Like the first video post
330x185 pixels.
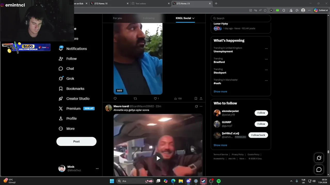tap(155, 98)
